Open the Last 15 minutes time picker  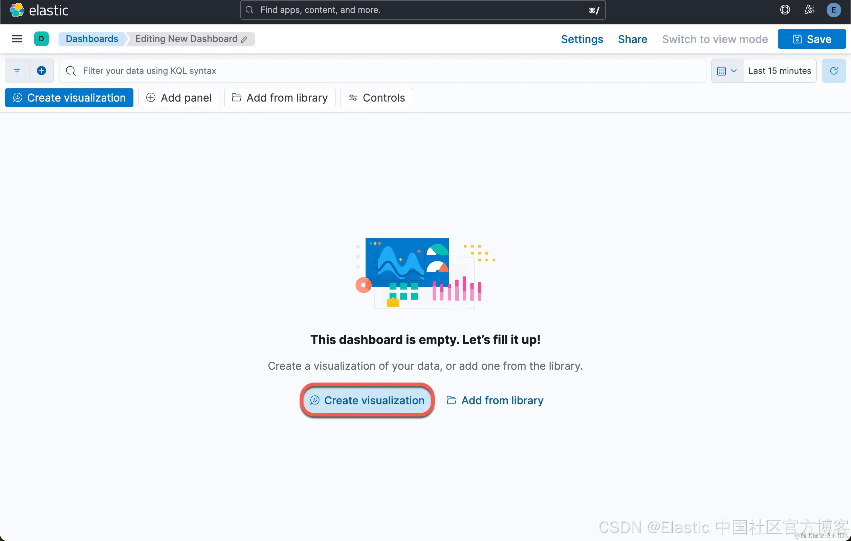tap(779, 71)
